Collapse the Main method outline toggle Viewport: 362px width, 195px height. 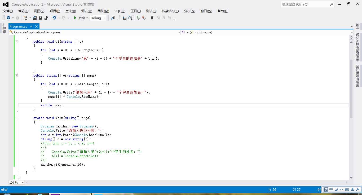pos(17,118)
